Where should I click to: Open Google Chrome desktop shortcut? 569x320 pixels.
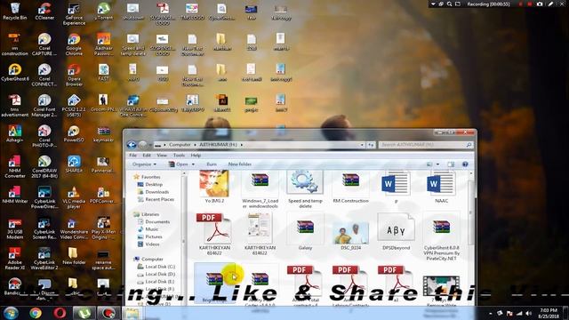(x=74, y=44)
